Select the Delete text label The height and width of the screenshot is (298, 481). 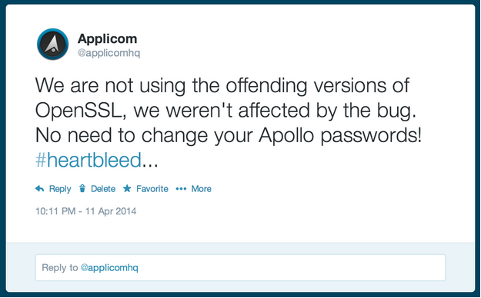pos(103,189)
